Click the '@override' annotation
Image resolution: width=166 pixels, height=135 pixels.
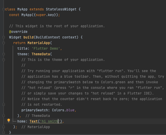[18, 32]
